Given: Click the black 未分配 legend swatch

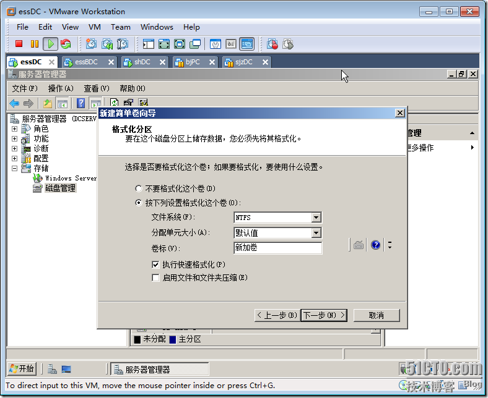Looking at the screenshot, I should (137, 339).
